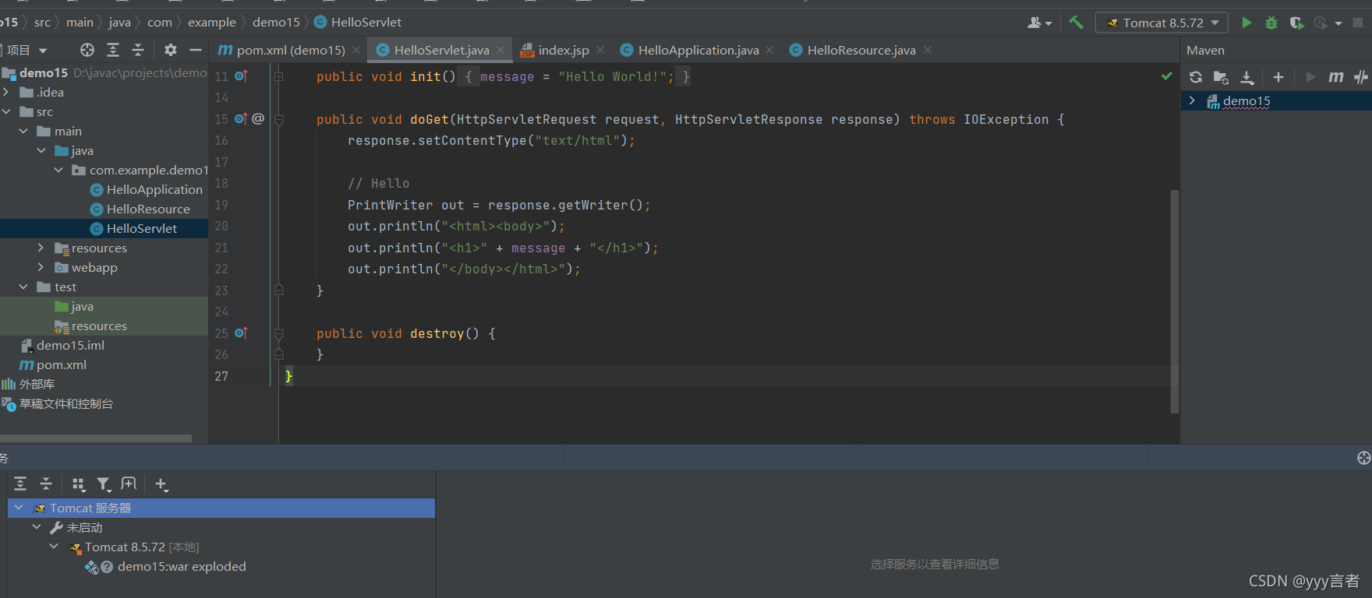Screen dimensions: 1372x598
Task: Reload all Maven projects
Action: pos(1196,77)
